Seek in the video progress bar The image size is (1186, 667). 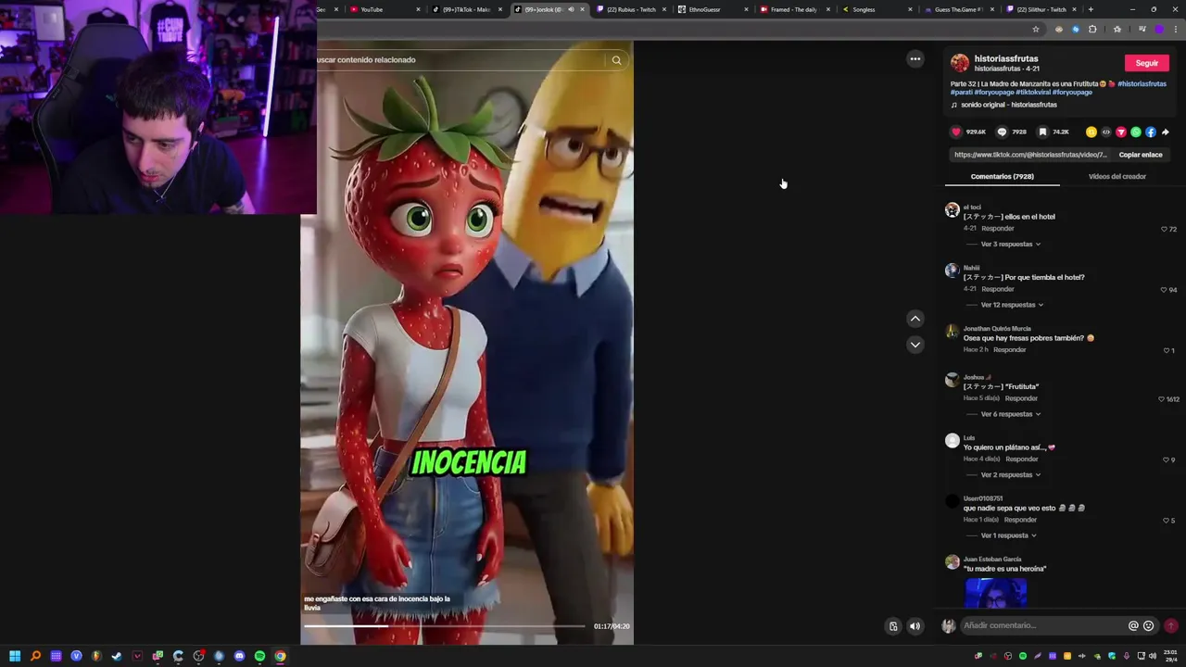click(444, 626)
